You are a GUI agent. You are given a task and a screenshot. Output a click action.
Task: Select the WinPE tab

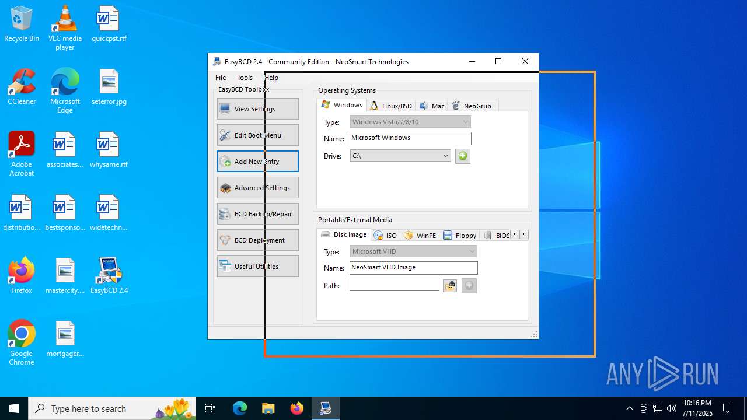[x=420, y=236]
